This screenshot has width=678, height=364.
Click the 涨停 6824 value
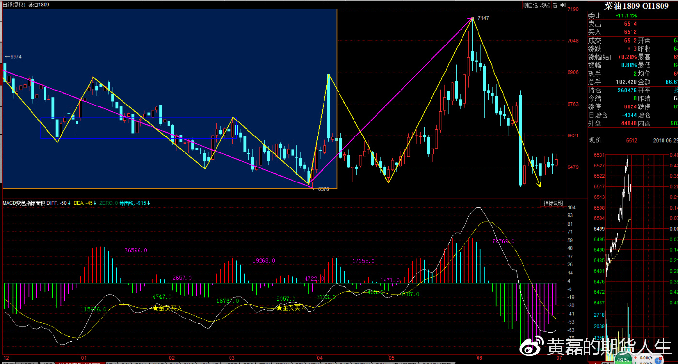(630, 106)
